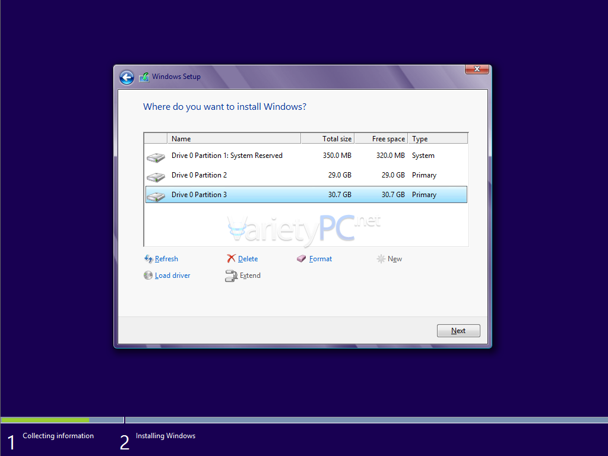Delete the selected partition
The height and width of the screenshot is (456, 608).
(x=248, y=259)
